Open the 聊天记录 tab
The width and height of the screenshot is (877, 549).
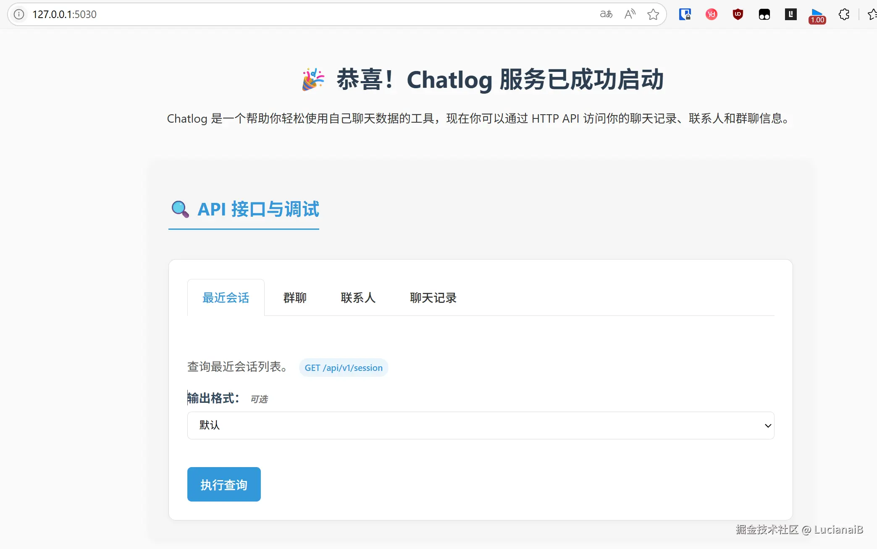pos(433,298)
